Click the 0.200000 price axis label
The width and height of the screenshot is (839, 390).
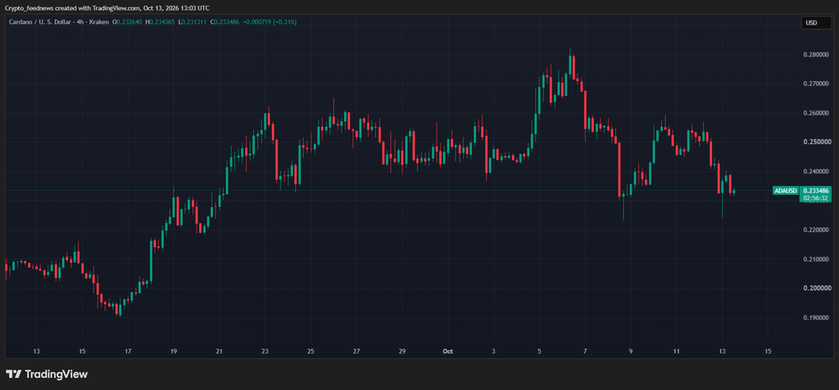[x=815, y=288]
